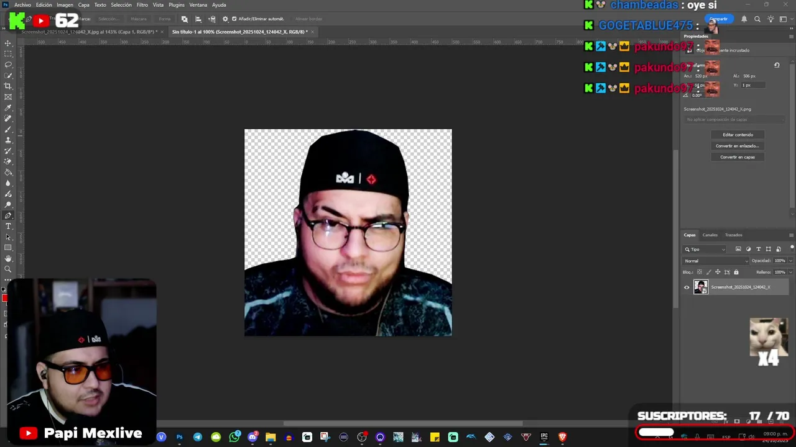Screen dimensions: 796x447
Task: Select the Zoom tool
Action: pyautogui.click(x=8, y=269)
